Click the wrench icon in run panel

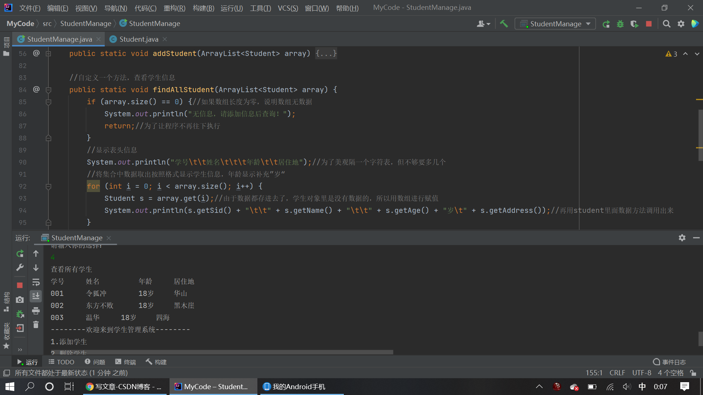[x=20, y=267]
